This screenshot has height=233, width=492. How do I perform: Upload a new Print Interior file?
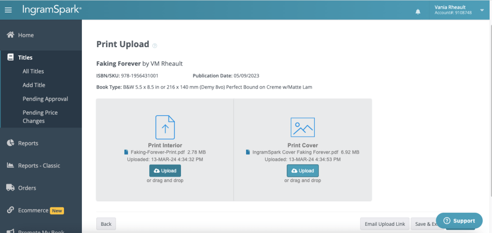point(165,171)
